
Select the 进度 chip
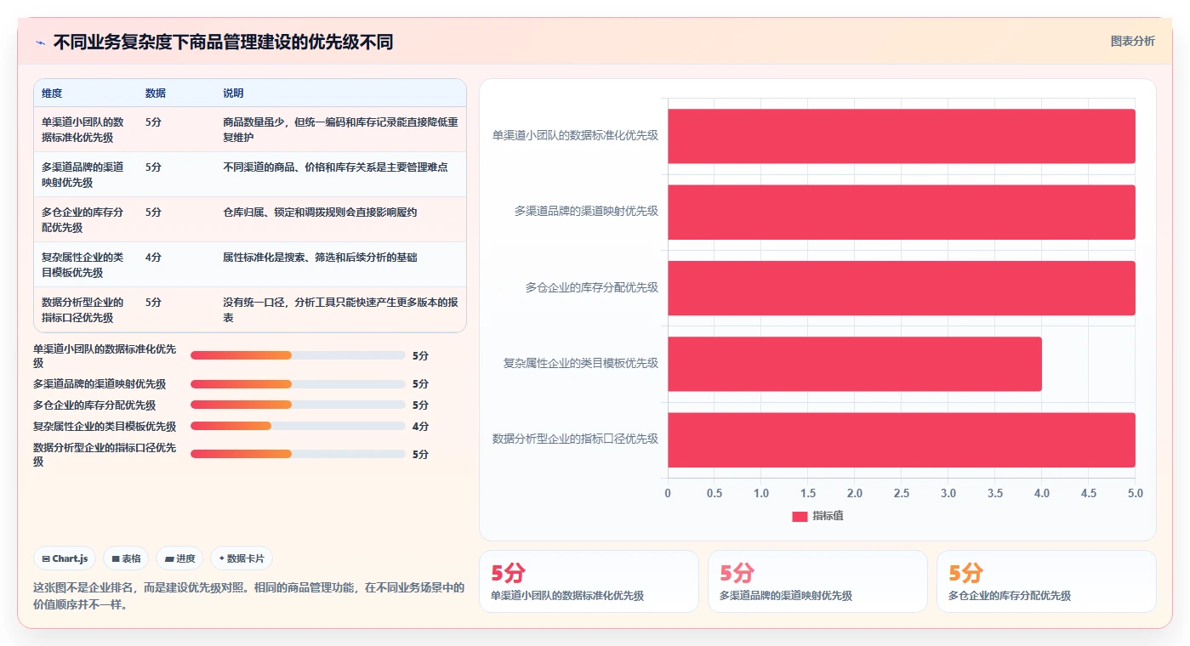coord(179,558)
